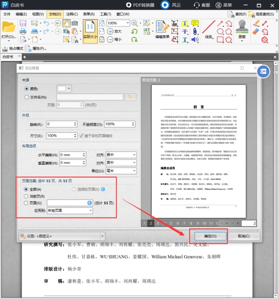
Task: Click the page range text field
Action: [x=70, y=203]
